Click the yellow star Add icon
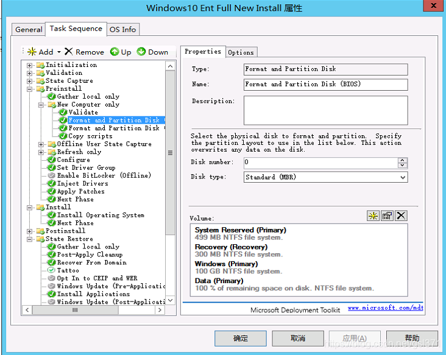This screenshot has width=446, height=355. (x=32, y=52)
